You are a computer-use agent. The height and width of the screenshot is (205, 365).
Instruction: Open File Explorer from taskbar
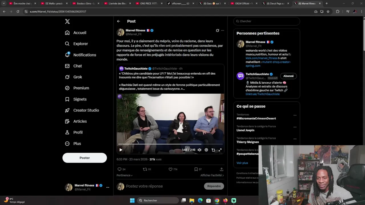(192, 200)
